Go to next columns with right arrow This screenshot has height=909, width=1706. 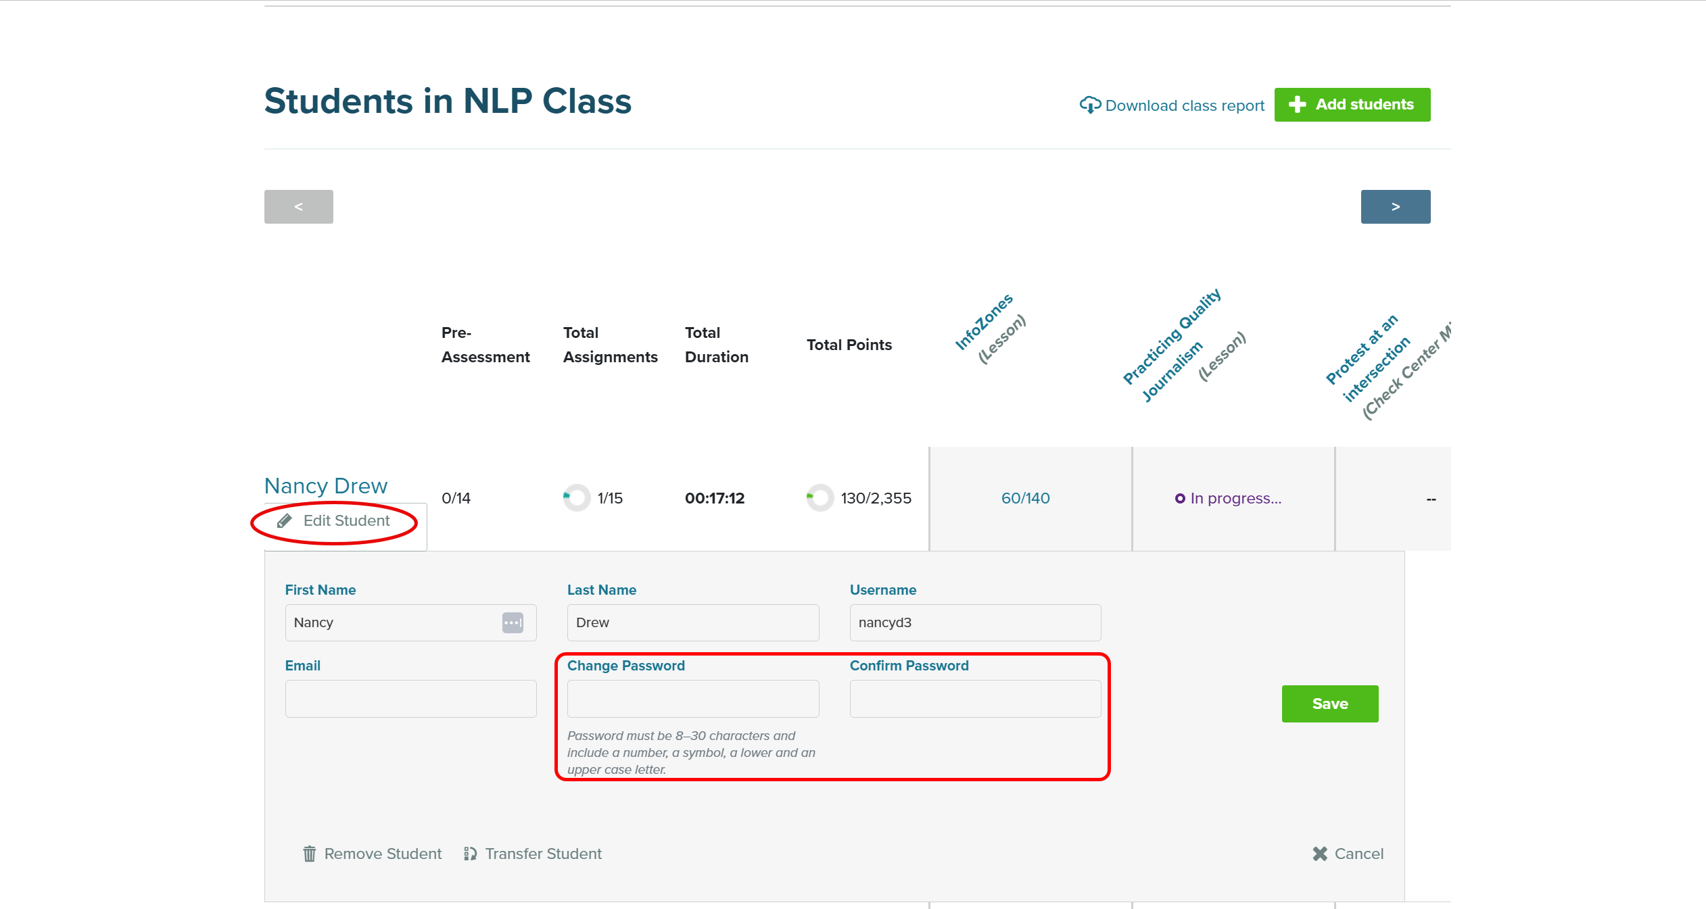(x=1395, y=206)
